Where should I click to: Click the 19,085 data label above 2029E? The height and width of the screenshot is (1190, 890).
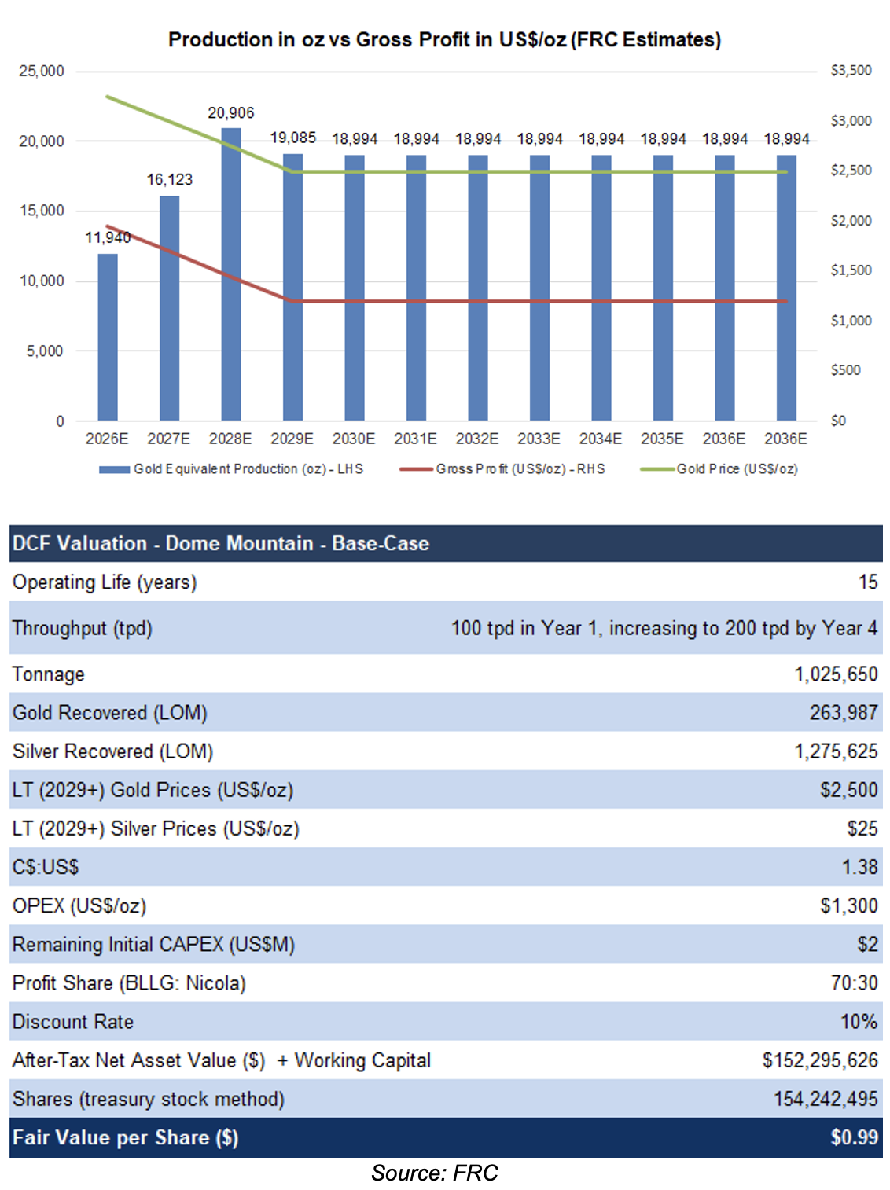pos(292,138)
